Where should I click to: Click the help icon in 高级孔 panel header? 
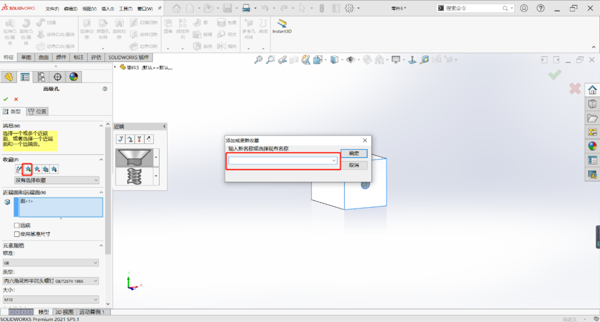pos(105,88)
